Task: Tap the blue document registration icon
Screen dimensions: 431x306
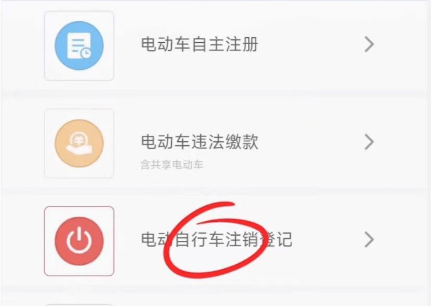Action: (x=79, y=46)
